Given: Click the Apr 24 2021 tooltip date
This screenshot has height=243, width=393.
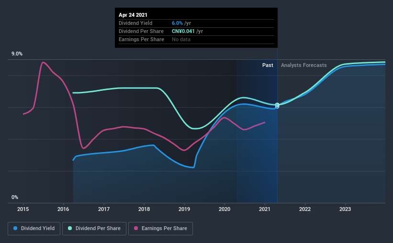Looking at the screenshot, I should [133, 15].
